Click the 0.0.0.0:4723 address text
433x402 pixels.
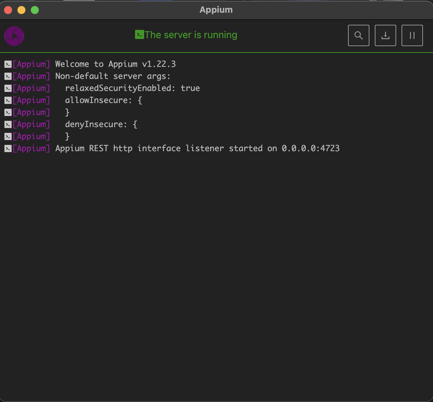(x=311, y=148)
